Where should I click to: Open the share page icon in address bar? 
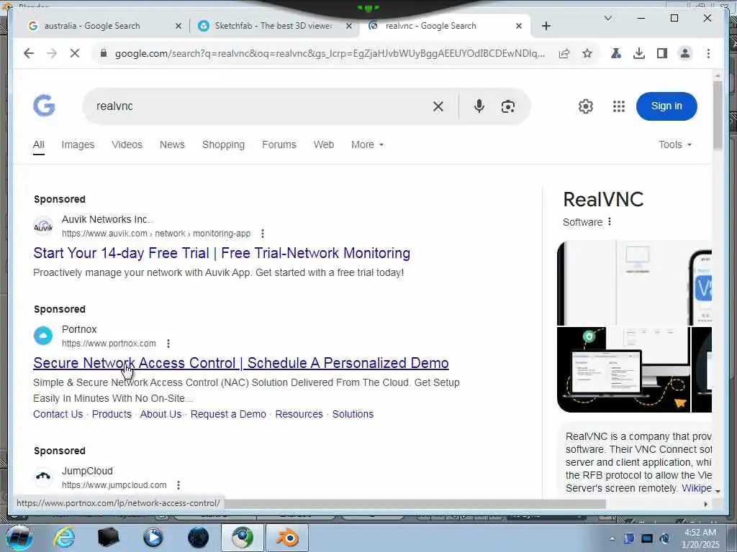(x=564, y=53)
